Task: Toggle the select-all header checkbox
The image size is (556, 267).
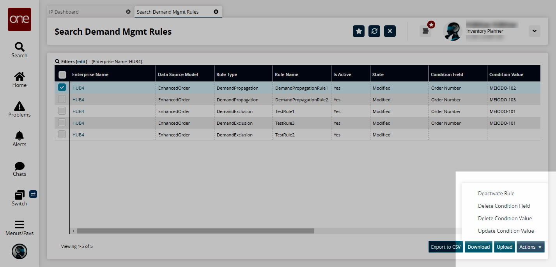Action: (x=62, y=74)
